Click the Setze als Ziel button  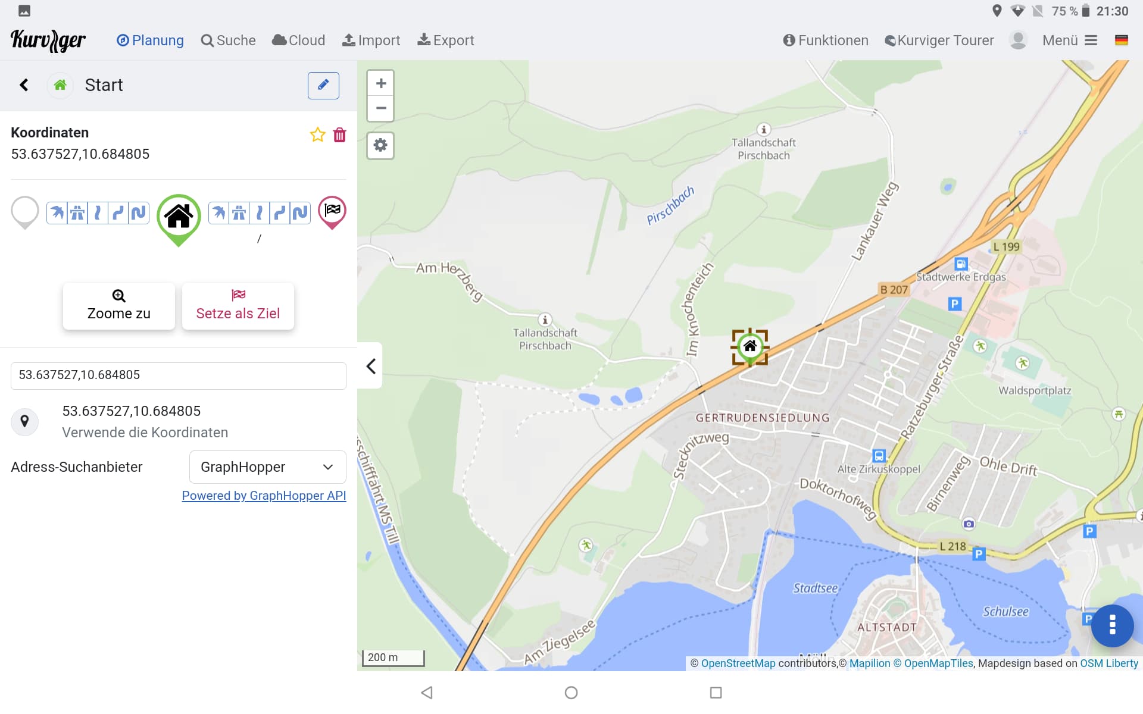(238, 306)
